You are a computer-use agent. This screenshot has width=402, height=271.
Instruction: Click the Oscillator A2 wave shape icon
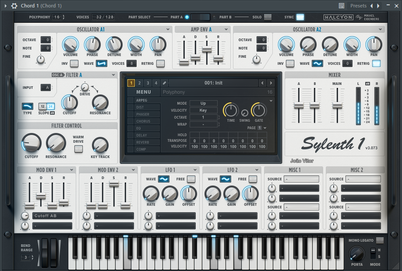(x=317, y=63)
